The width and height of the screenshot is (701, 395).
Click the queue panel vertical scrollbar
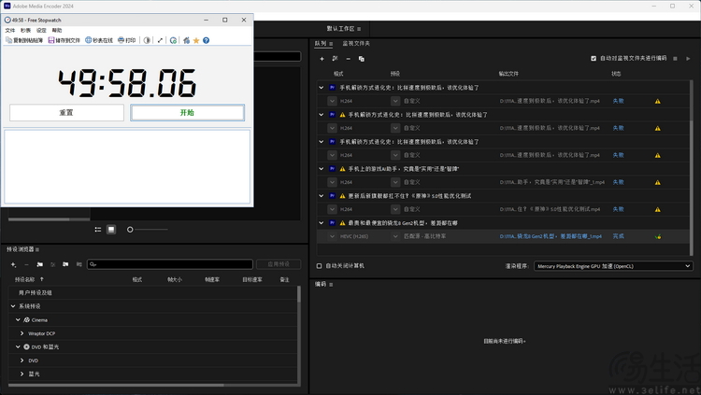point(692,168)
